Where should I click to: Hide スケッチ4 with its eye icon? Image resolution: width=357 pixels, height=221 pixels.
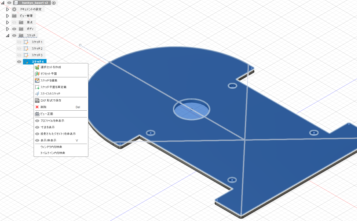[x=19, y=62]
